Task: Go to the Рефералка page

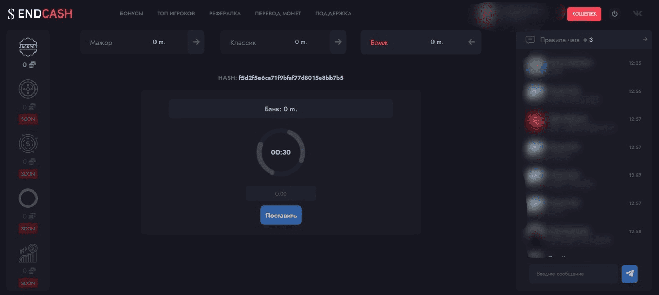Action: (224, 14)
